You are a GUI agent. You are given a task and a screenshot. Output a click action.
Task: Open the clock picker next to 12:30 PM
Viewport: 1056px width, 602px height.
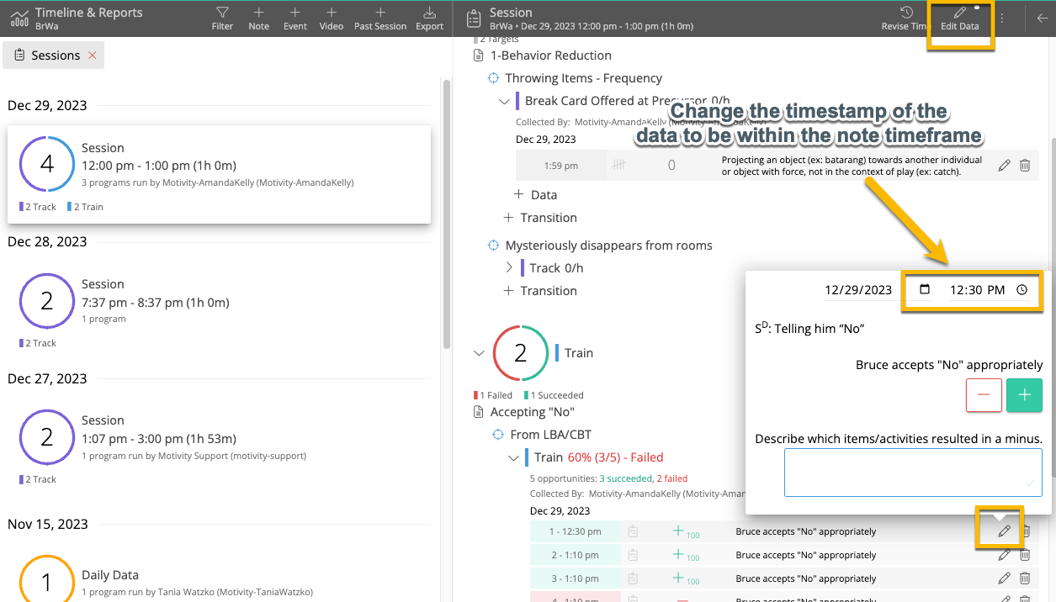1022,289
